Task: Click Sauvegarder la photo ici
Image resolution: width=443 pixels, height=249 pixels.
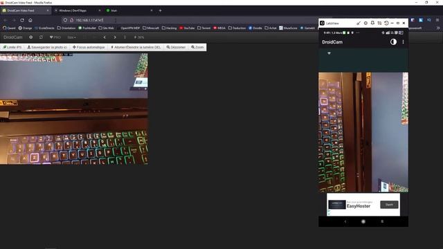Action: (47, 47)
